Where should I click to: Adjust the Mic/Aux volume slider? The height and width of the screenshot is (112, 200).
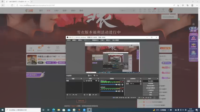pyautogui.click(x=109, y=85)
